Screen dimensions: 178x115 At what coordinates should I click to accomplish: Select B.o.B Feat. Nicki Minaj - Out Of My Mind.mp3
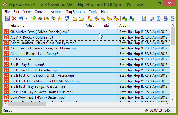87,81
